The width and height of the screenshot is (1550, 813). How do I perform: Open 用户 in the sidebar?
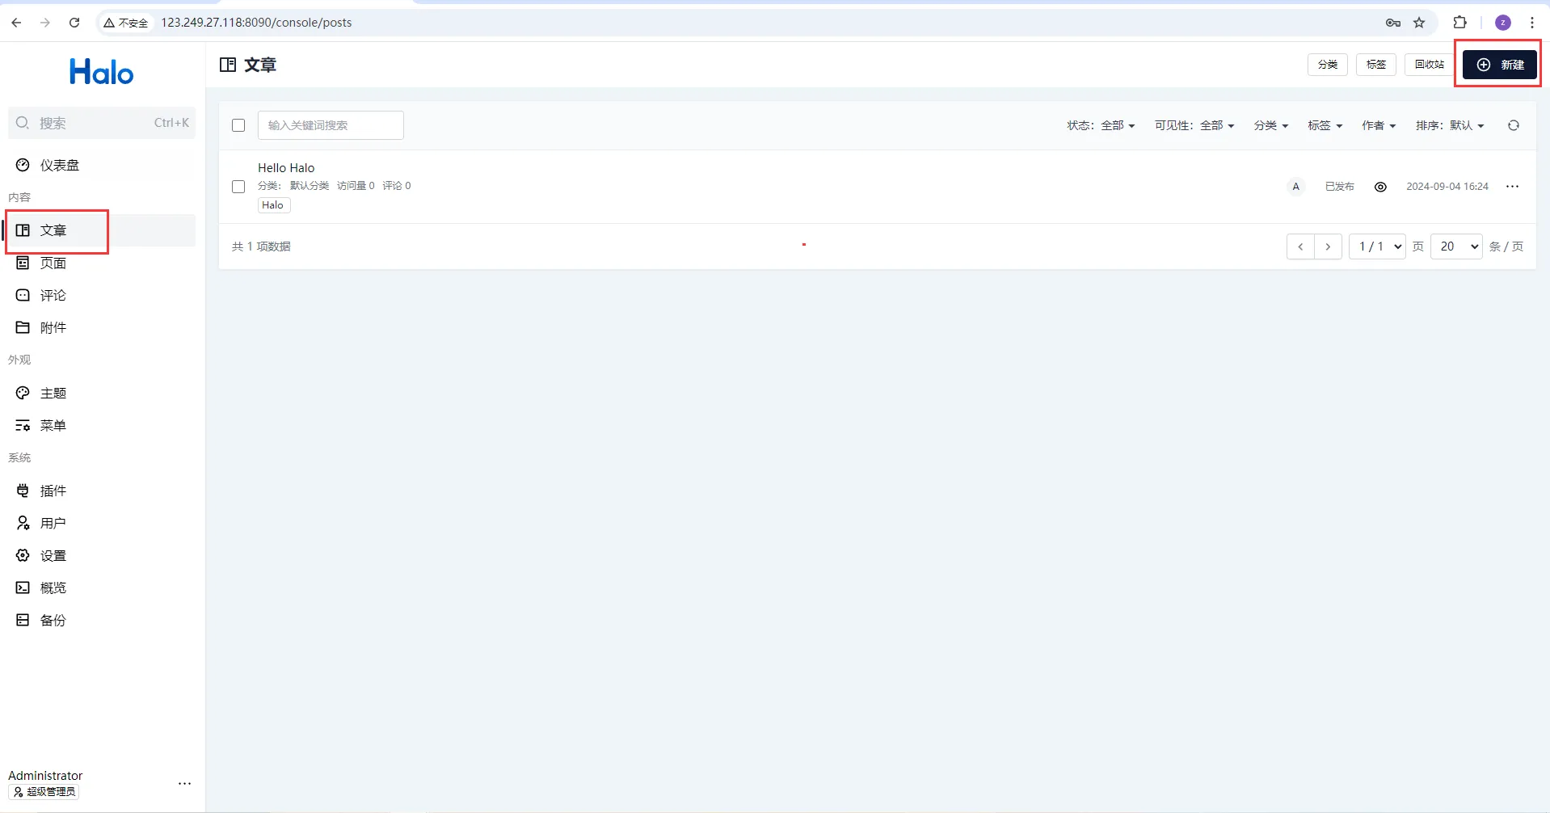coord(102,523)
